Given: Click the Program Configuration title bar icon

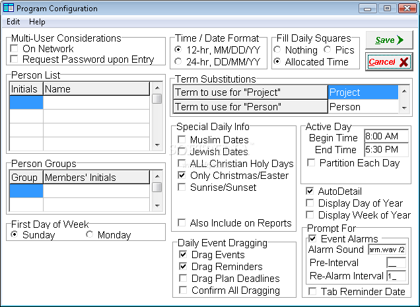Looking at the screenshot, I should [9, 8].
